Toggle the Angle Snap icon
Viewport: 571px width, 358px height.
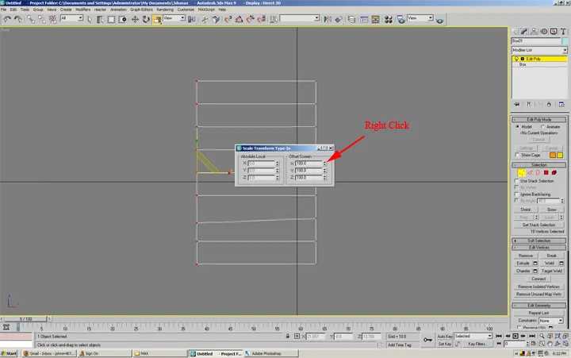point(239,19)
